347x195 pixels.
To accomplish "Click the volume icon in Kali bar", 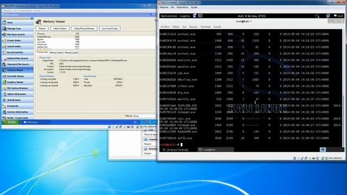I will [x=317, y=16].
